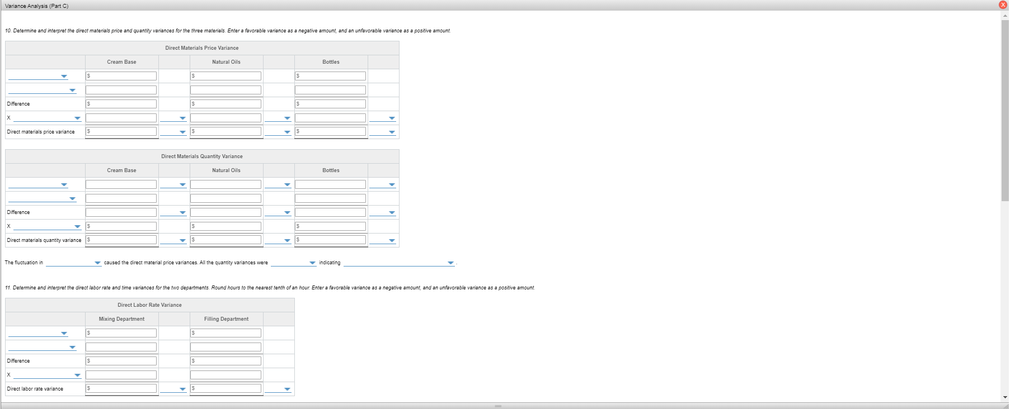Viewport: 1010px width, 409px height.
Task: Open second row label dropdown in Price Variance table
Action: click(x=43, y=91)
